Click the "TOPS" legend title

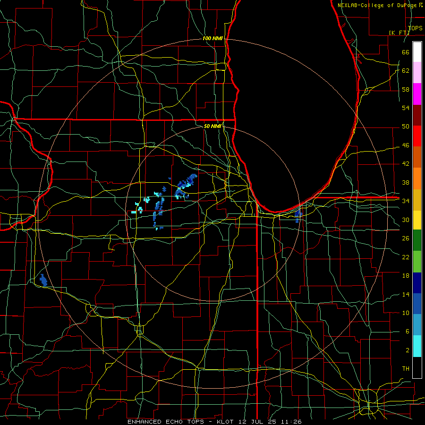415,28
